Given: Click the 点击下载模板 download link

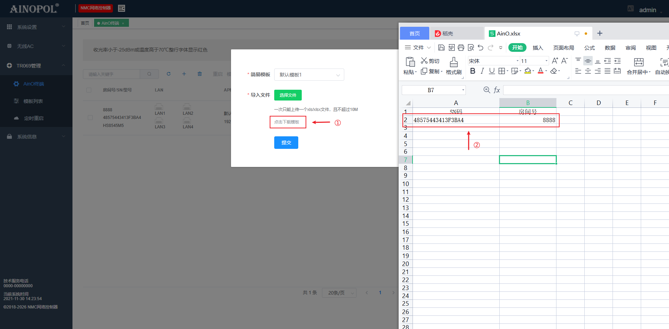Looking at the screenshot, I should point(287,122).
